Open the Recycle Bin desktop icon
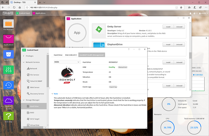Image resolution: width=209 pixels, height=136 pixels. point(8,56)
